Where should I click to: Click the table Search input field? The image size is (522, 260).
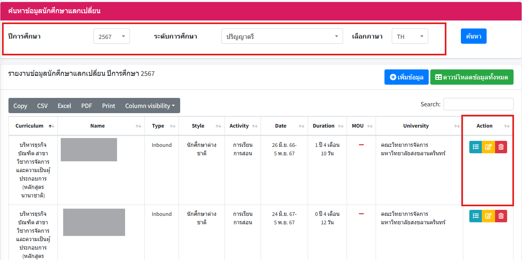coord(478,104)
